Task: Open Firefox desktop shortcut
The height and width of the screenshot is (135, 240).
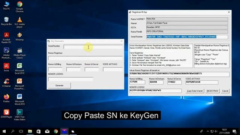Action: click(x=6, y=98)
